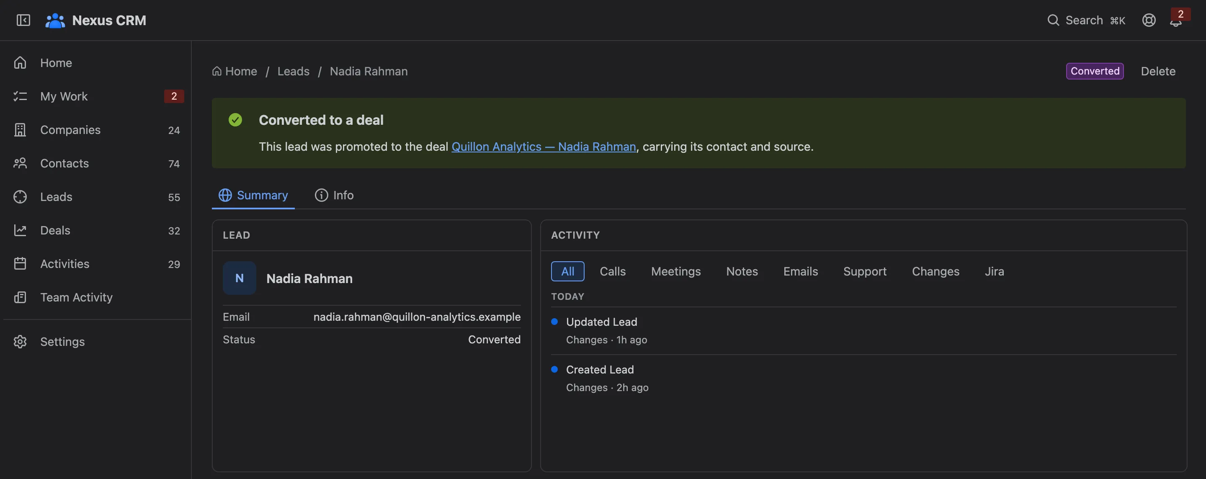
Task: Click the Converted status badge
Action: pos(1095,71)
